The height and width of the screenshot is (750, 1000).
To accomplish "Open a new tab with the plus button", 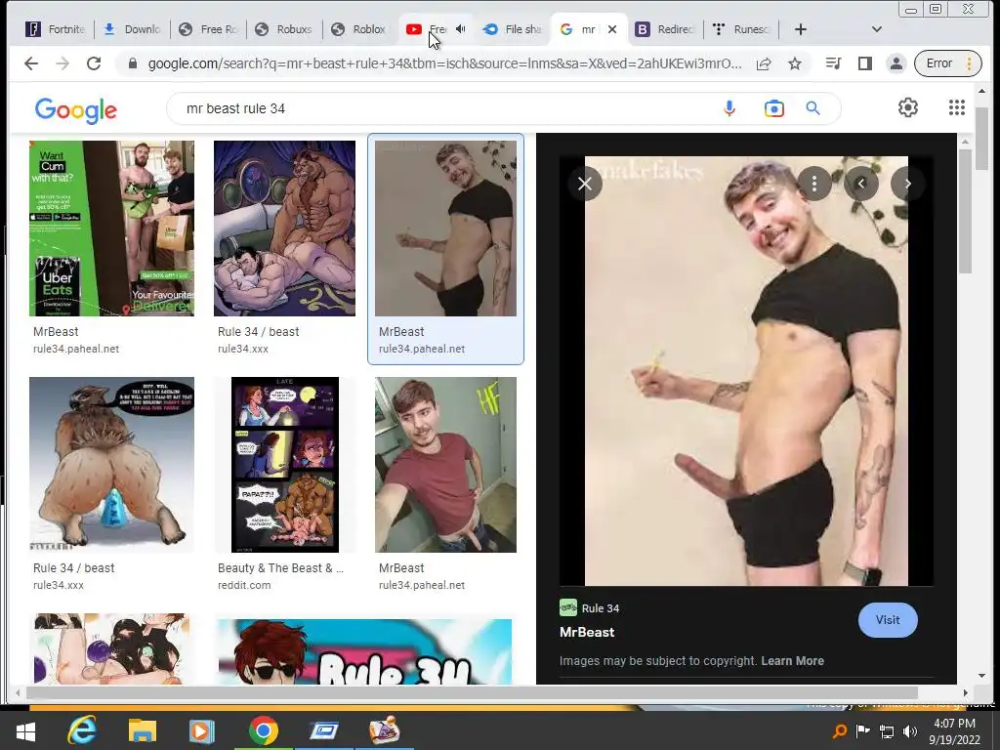I will [x=801, y=29].
